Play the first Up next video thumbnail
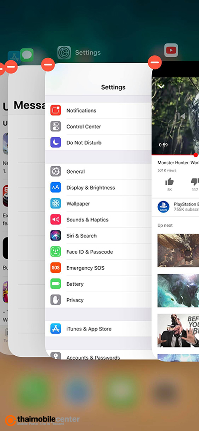Image resolution: width=199 pixels, height=431 pixels. coord(178,250)
